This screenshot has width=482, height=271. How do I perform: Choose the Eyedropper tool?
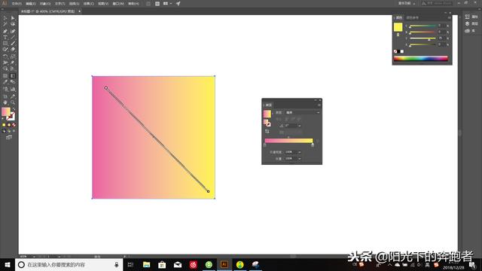(5, 82)
